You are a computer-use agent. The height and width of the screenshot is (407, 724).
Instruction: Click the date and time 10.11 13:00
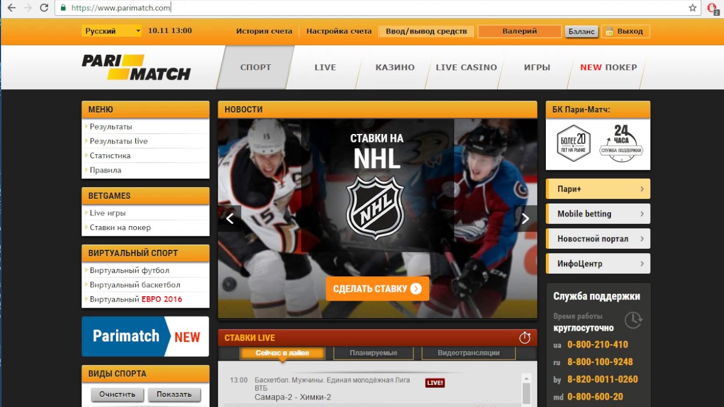pos(170,31)
